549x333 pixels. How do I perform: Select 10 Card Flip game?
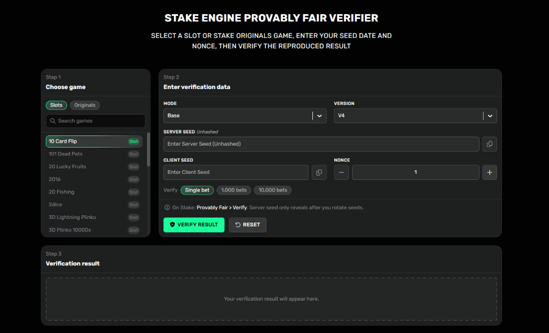(x=94, y=141)
